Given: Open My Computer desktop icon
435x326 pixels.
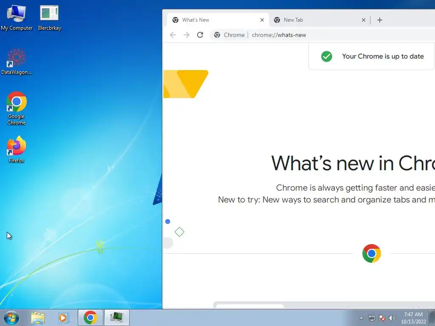Looking at the screenshot, I should click(x=17, y=18).
